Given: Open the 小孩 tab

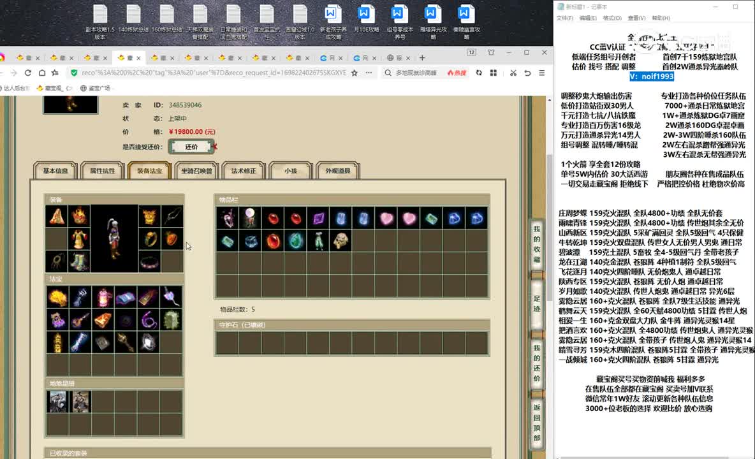Looking at the screenshot, I should click(290, 171).
